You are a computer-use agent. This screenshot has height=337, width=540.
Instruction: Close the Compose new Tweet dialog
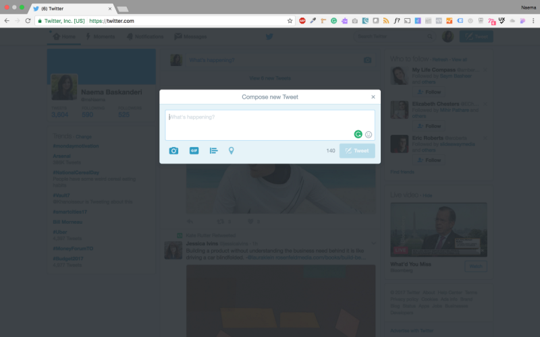[373, 97]
